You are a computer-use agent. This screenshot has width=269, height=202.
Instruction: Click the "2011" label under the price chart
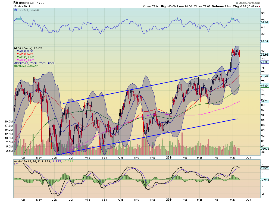pos(169,157)
